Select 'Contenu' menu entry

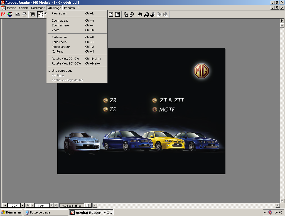(77, 51)
